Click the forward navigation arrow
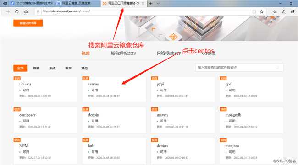 (x=8, y=11)
